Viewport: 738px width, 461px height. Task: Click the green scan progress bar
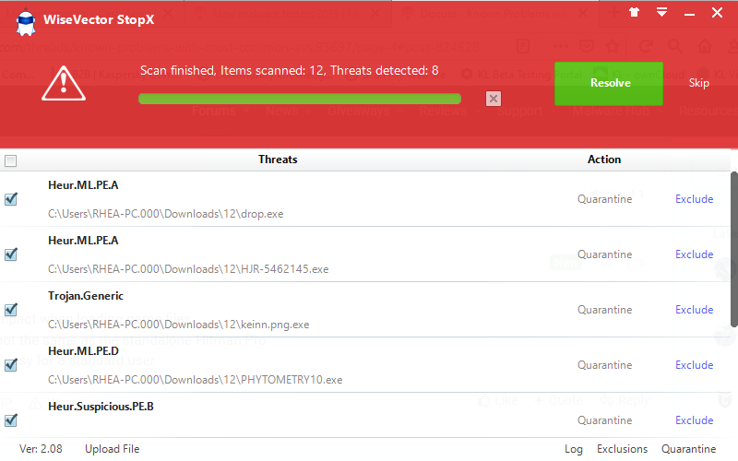point(300,99)
